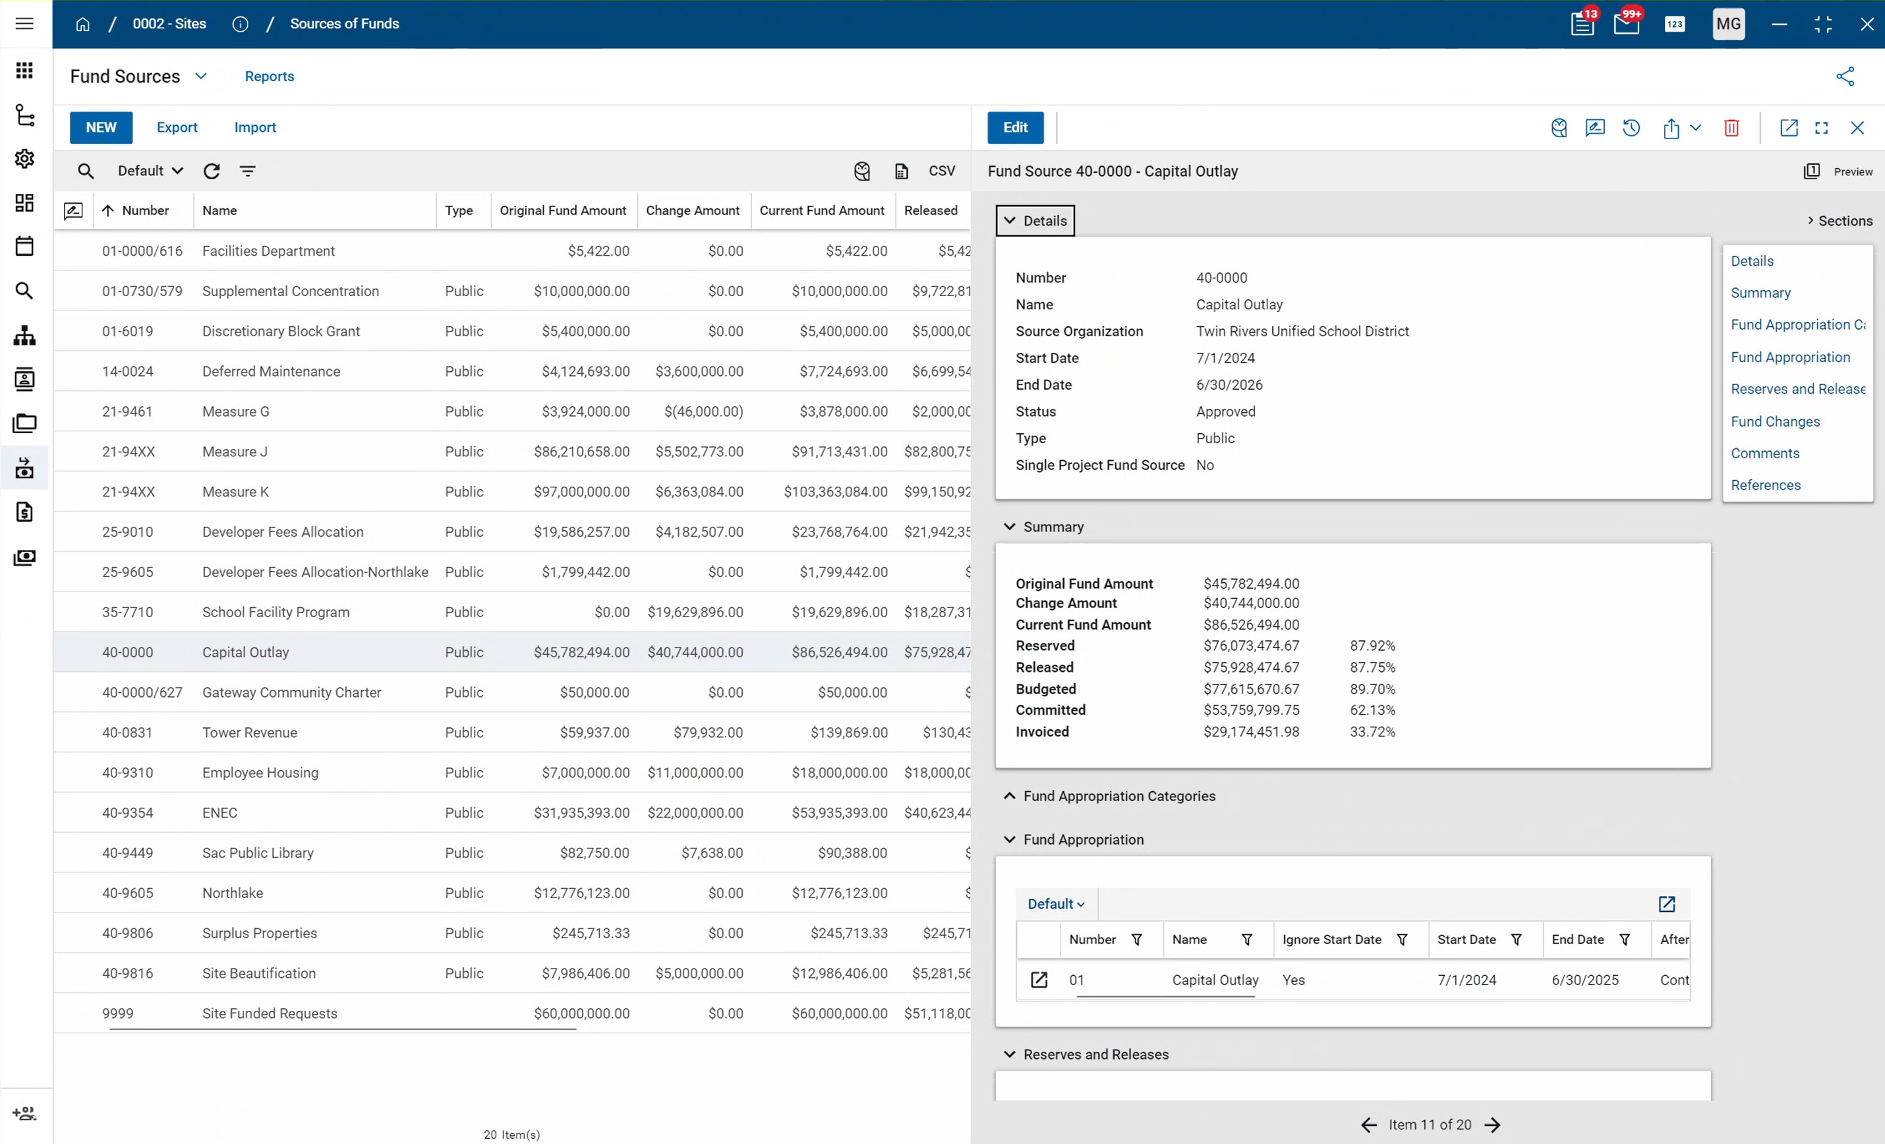Click the history clock icon in detail toolbar

(x=1631, y=128)
